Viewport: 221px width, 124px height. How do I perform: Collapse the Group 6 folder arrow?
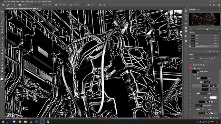[x=199, y=82]
